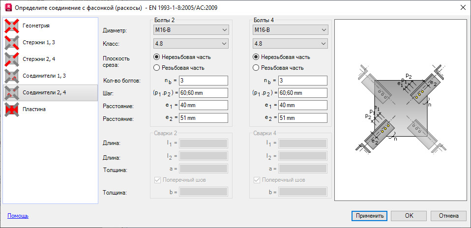The width and height of the screenshot is (471, 228).
Task: Open Болты 2 class dropdown 4.8
Action: (191, 44)
